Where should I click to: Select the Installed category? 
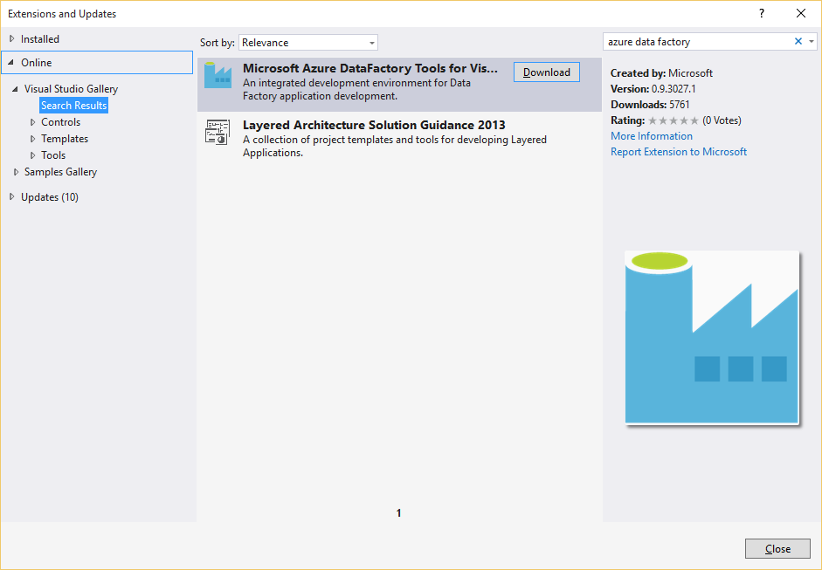point(40,38)
